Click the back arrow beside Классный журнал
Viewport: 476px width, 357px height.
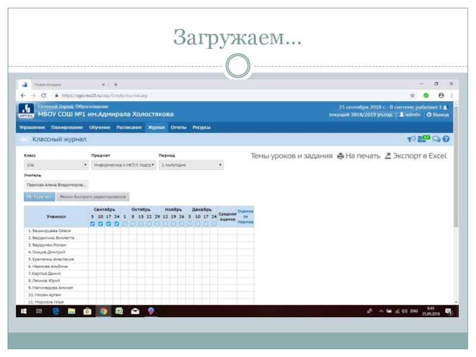coord(24,139)
